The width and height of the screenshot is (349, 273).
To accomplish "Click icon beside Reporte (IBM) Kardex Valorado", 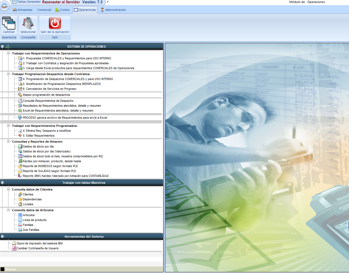I will coord(20,176).
